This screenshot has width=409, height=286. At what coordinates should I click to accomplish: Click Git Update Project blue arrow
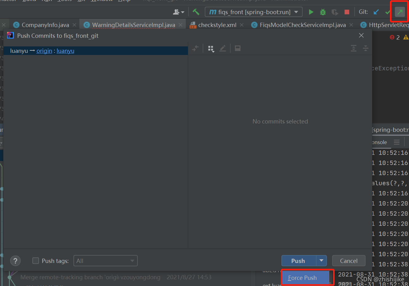coord(376,12)
